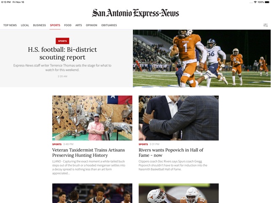Screen dimensions: 271x203
Task: Tap the football game hero photo
Action: (202, 59)
